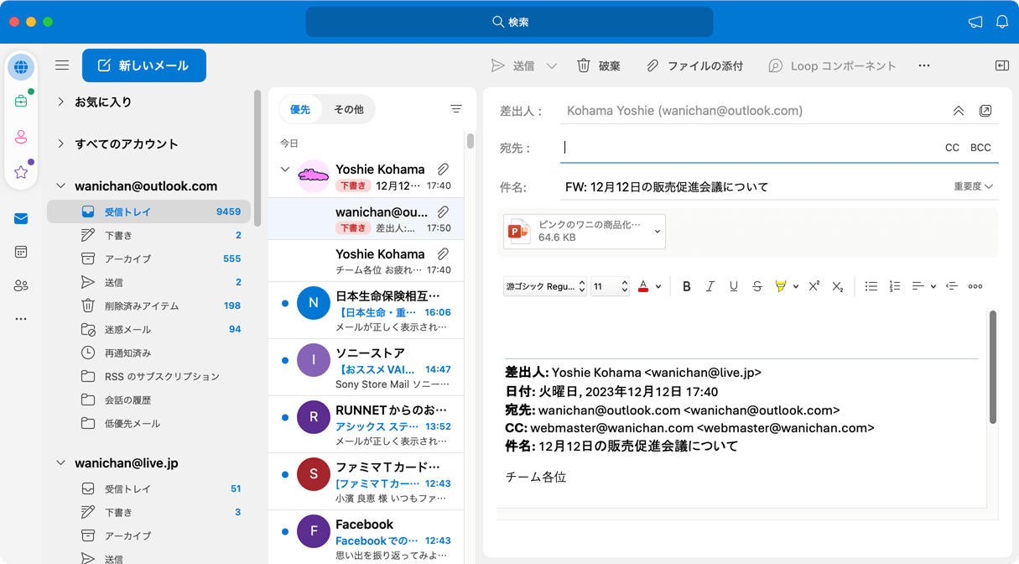Open more apps ellipsis in sidebar

(21, 319)
